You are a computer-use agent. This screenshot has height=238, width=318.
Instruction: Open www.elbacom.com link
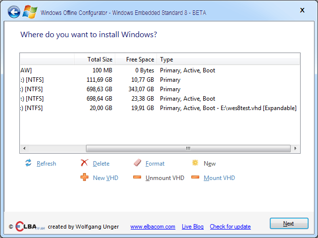coord(153,227)
